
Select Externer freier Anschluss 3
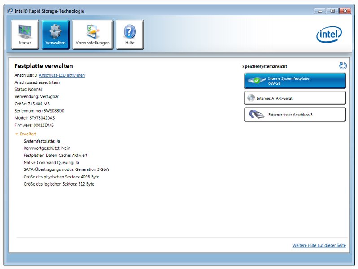pos(295,114)
